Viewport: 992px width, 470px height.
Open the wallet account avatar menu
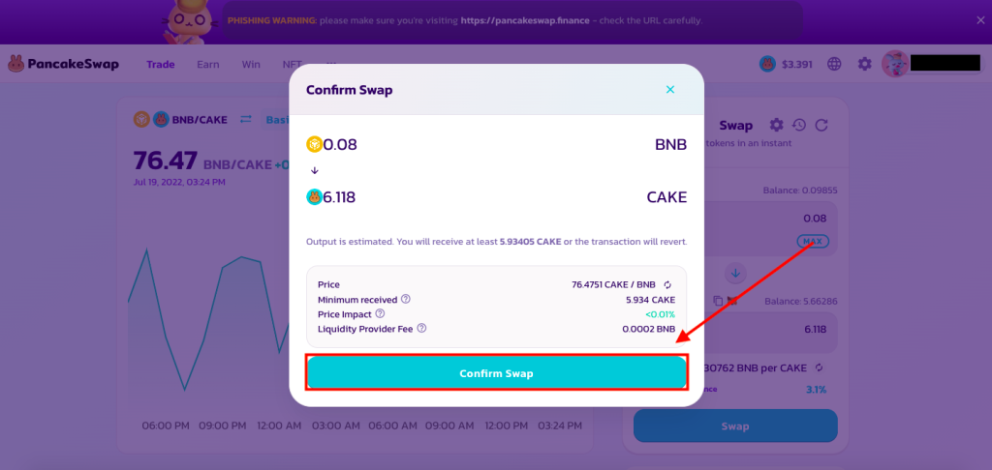coord(894,64)
